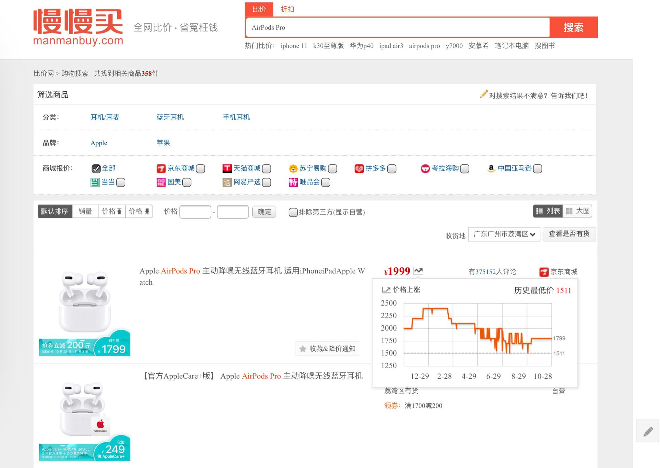Click the Tmall 天猫商城 logo icon

(227, 169)
